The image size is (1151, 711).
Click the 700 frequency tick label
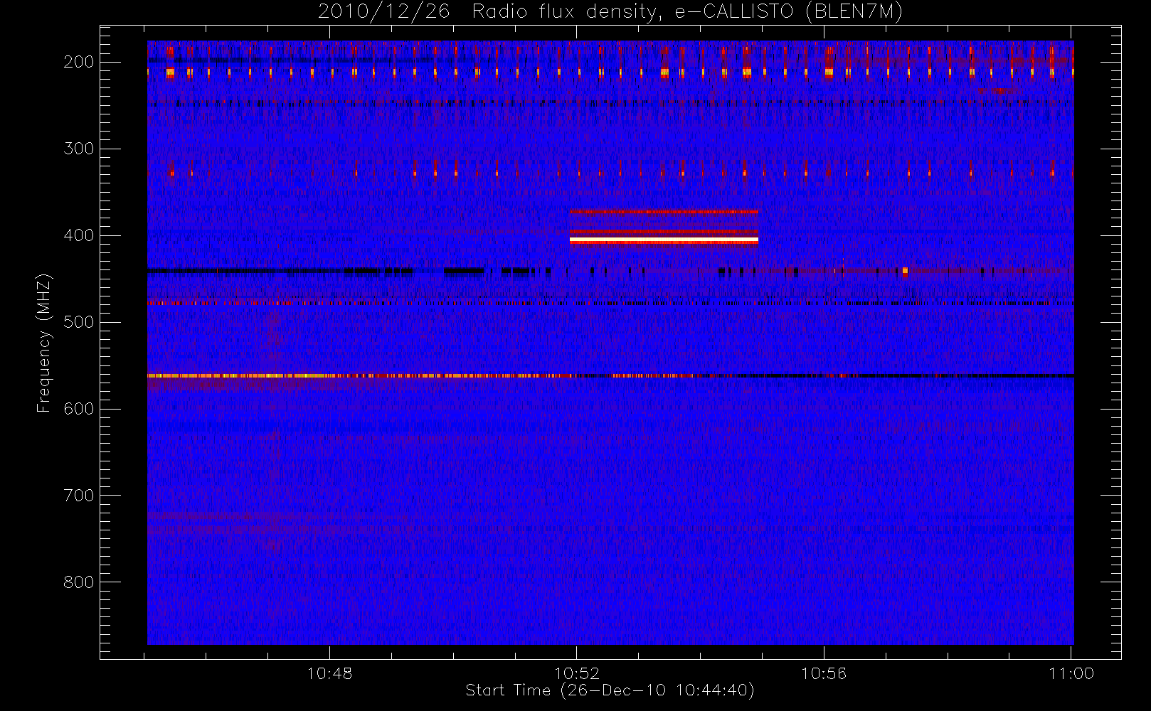(x=79, y=496)
